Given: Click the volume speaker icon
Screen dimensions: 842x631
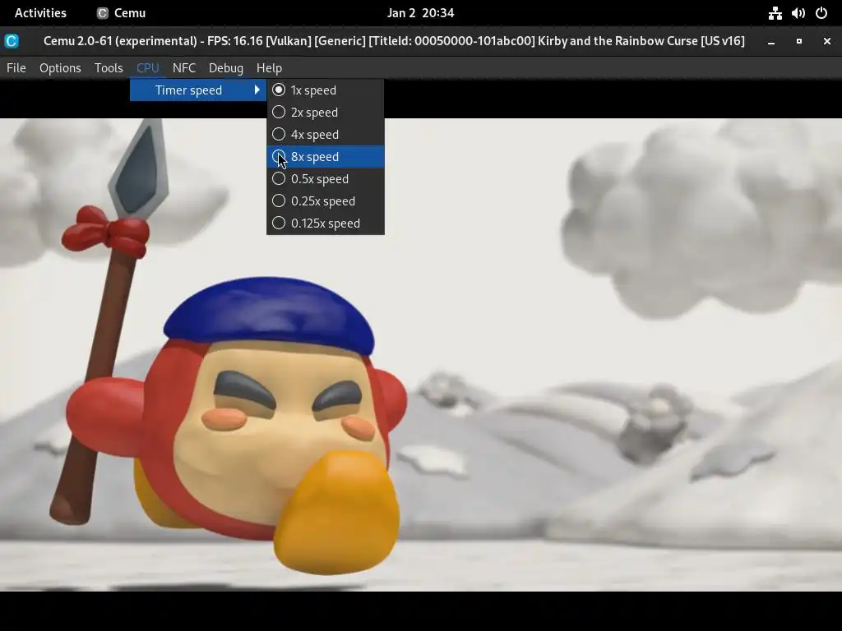Looking at the screenshot, I should point(798,13).
